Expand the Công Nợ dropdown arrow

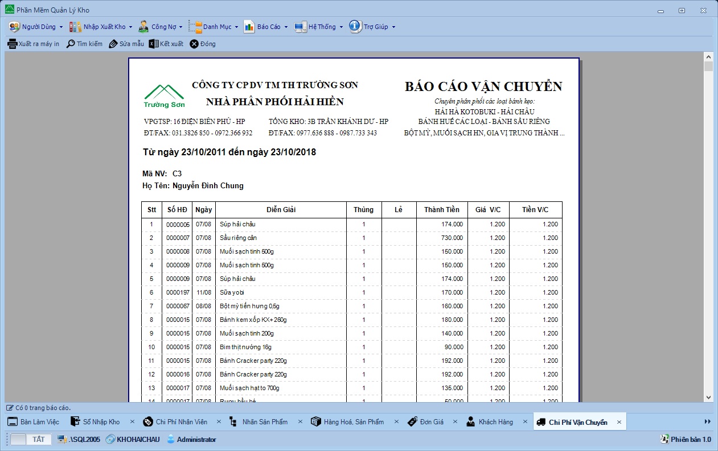point(181,27)
